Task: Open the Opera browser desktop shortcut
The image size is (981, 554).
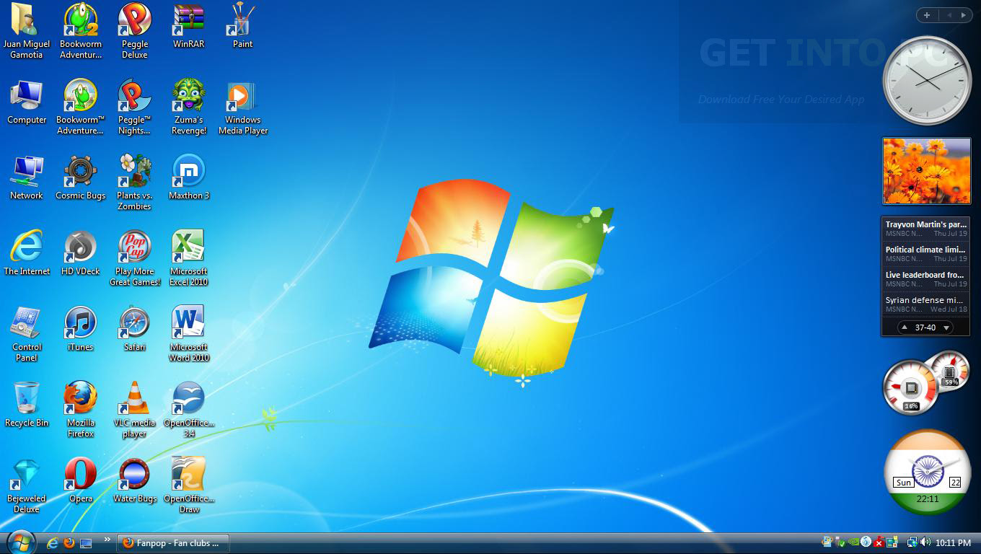Action: [x=81, y=480]
